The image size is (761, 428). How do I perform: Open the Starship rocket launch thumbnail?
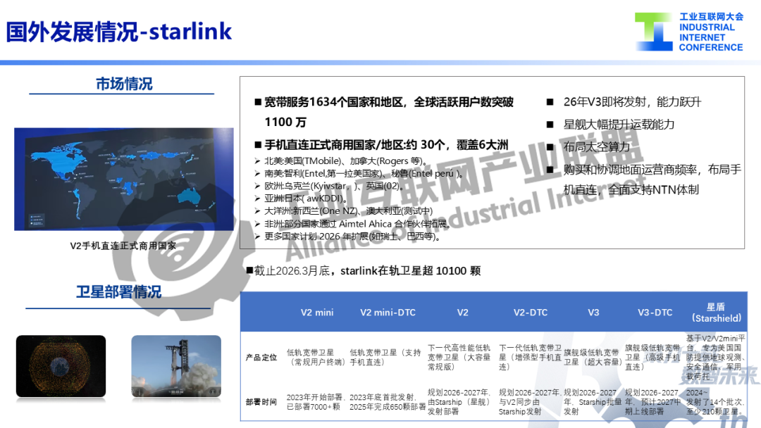coord(176,366)
